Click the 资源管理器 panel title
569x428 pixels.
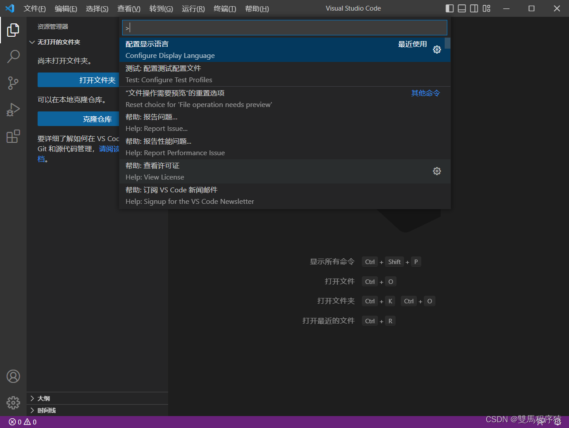tap(53, 27)
